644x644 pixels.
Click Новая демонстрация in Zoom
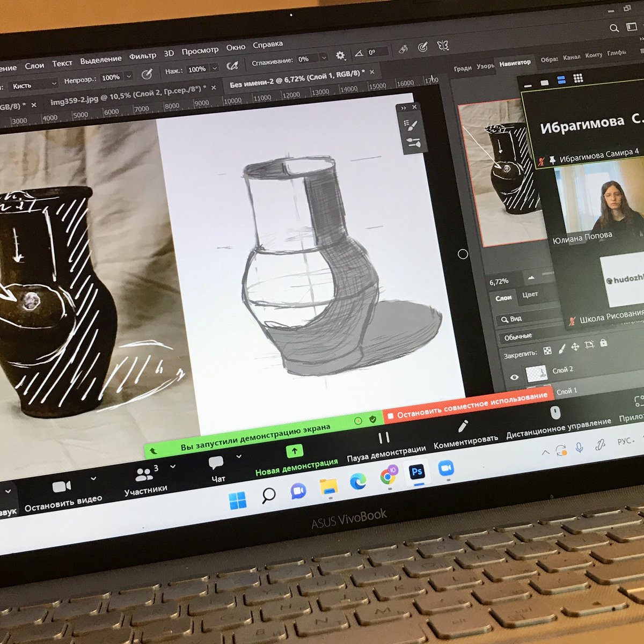coord(296,460)
